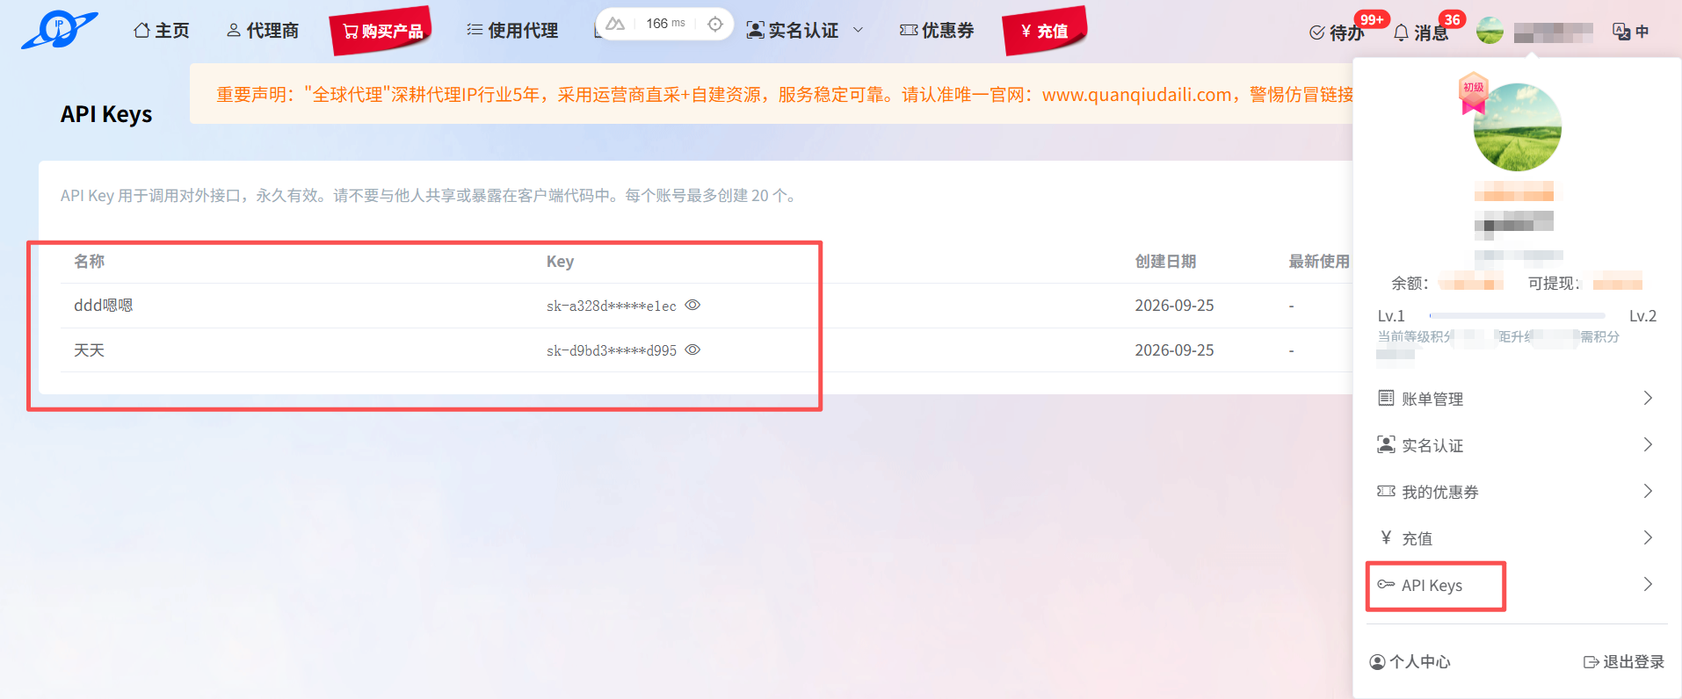This screenshot has height=699, width=1682.
Task: Click the masked key sk-d9bd3*****d995
Action: pyautogui.click(x=612, y=350)
